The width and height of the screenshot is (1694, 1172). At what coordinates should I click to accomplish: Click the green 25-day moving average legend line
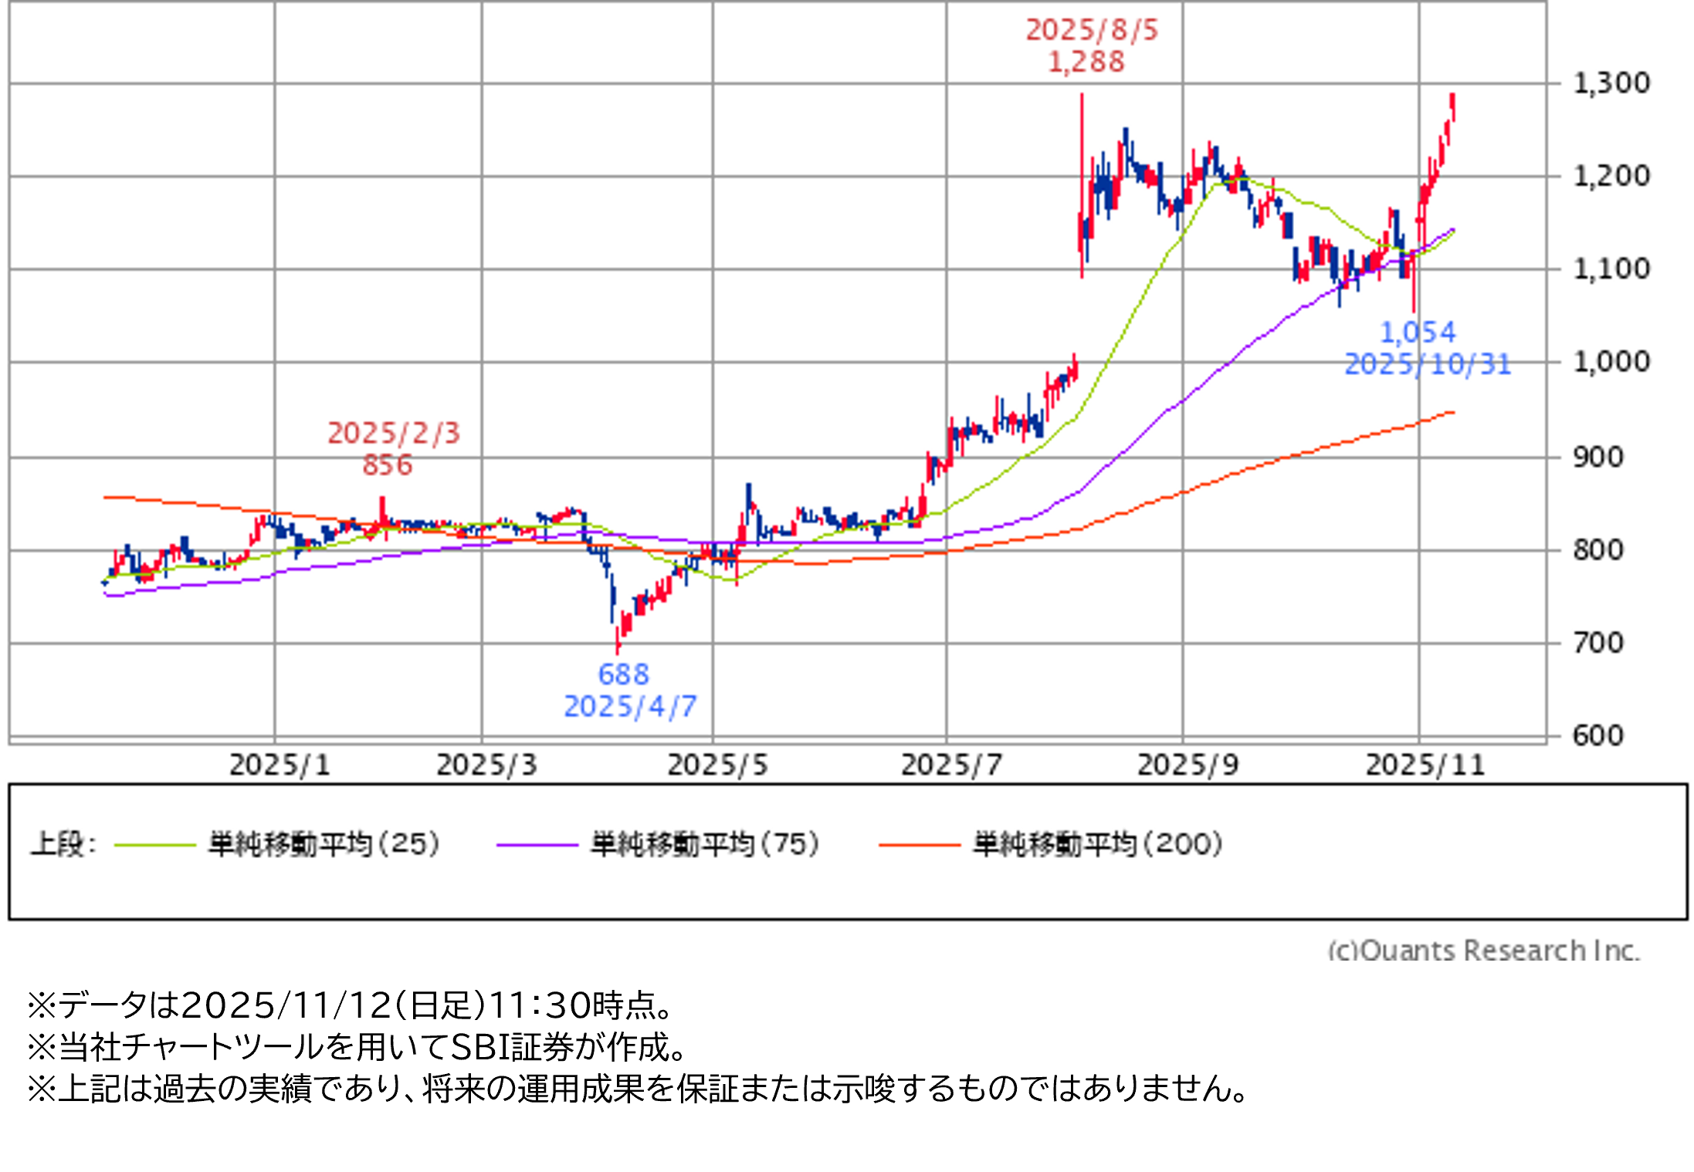click(x=154, y=845)
